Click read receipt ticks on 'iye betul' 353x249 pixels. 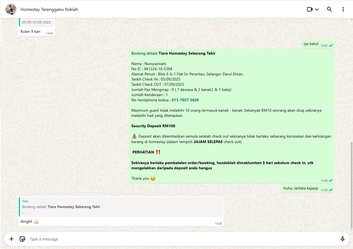331,46
